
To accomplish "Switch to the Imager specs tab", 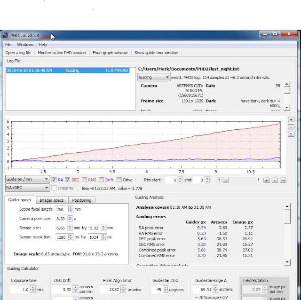I will click(x=52, y=200).
